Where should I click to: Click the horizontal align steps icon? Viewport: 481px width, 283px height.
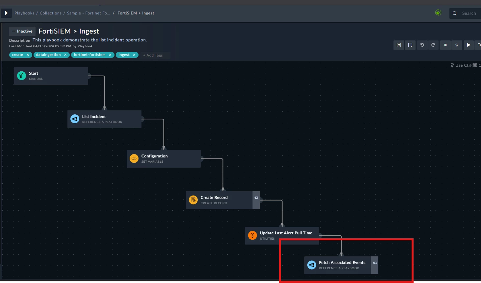pyautogui.click(x=445, y=45)
